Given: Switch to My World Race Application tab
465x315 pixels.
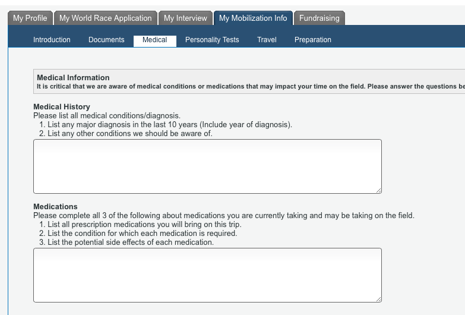Looking at the screenshot, I should (x=106, y=18).
